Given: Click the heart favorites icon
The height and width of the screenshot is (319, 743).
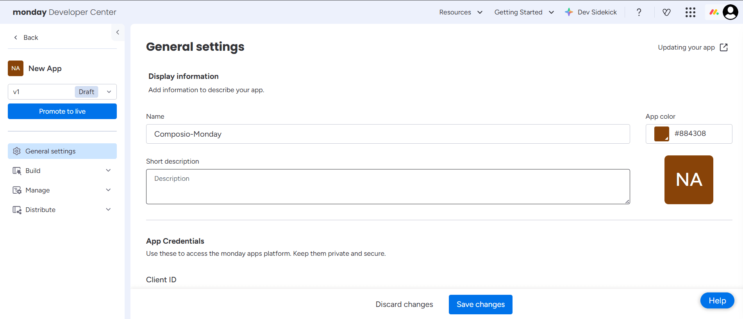Looking at the screenshot, I should click(666, 12).
